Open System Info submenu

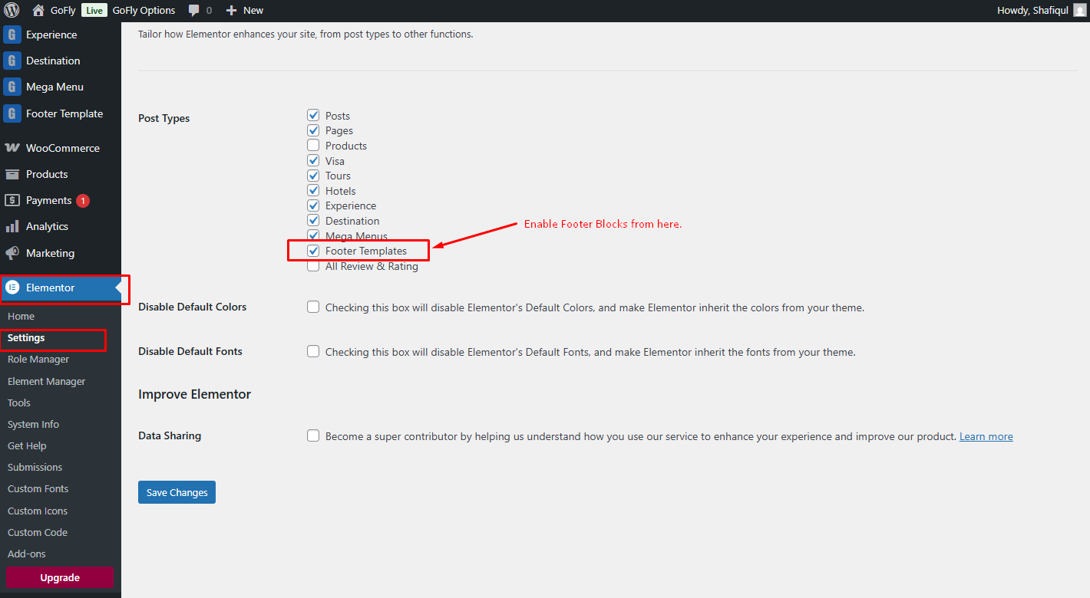click(33, 424)
